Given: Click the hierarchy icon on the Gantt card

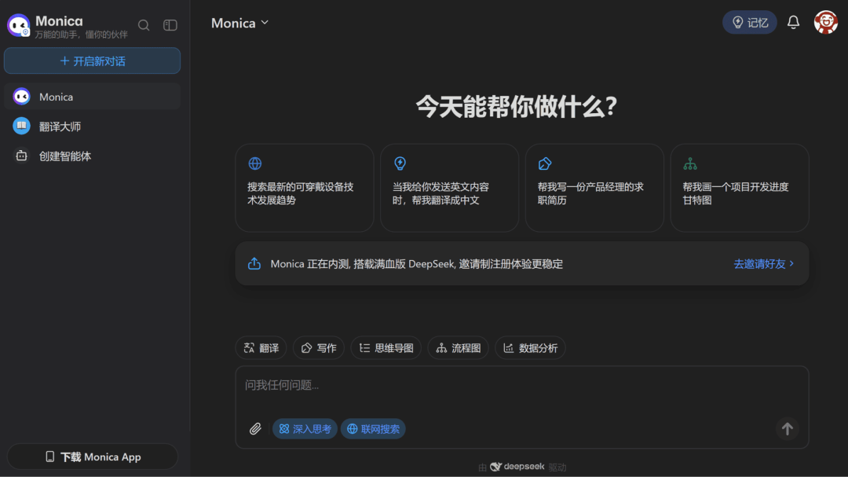Looking at the screenshot, I should click(x=690, y=163).
